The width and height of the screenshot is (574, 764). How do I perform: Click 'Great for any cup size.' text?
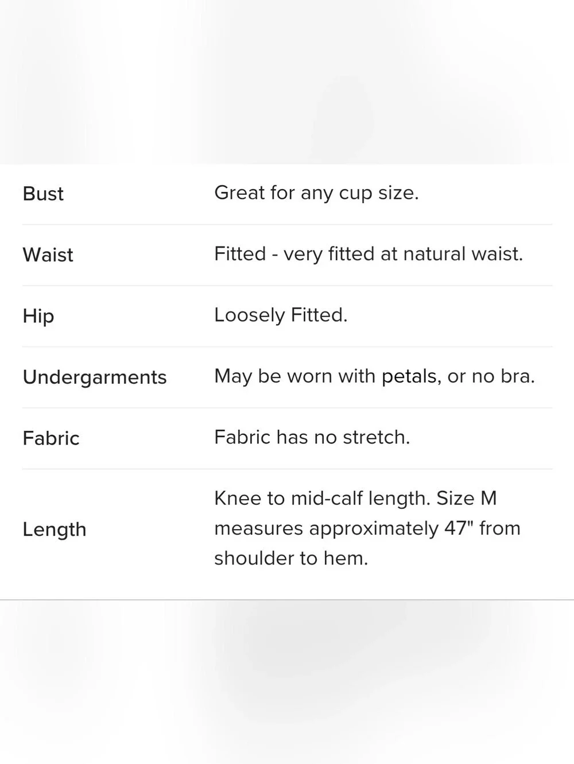point(316,193)
